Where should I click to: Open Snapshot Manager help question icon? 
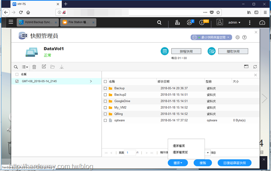tap(244, 37)
